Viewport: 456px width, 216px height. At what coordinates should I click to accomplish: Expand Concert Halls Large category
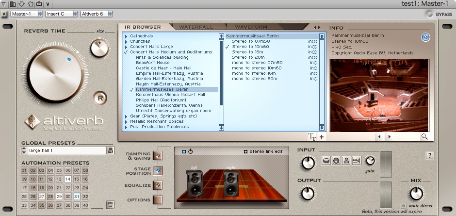[x=126, y=47]
